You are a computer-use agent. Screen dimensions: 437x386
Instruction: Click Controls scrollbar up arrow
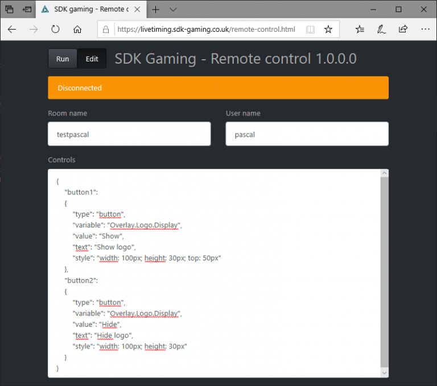pos(384,173)
